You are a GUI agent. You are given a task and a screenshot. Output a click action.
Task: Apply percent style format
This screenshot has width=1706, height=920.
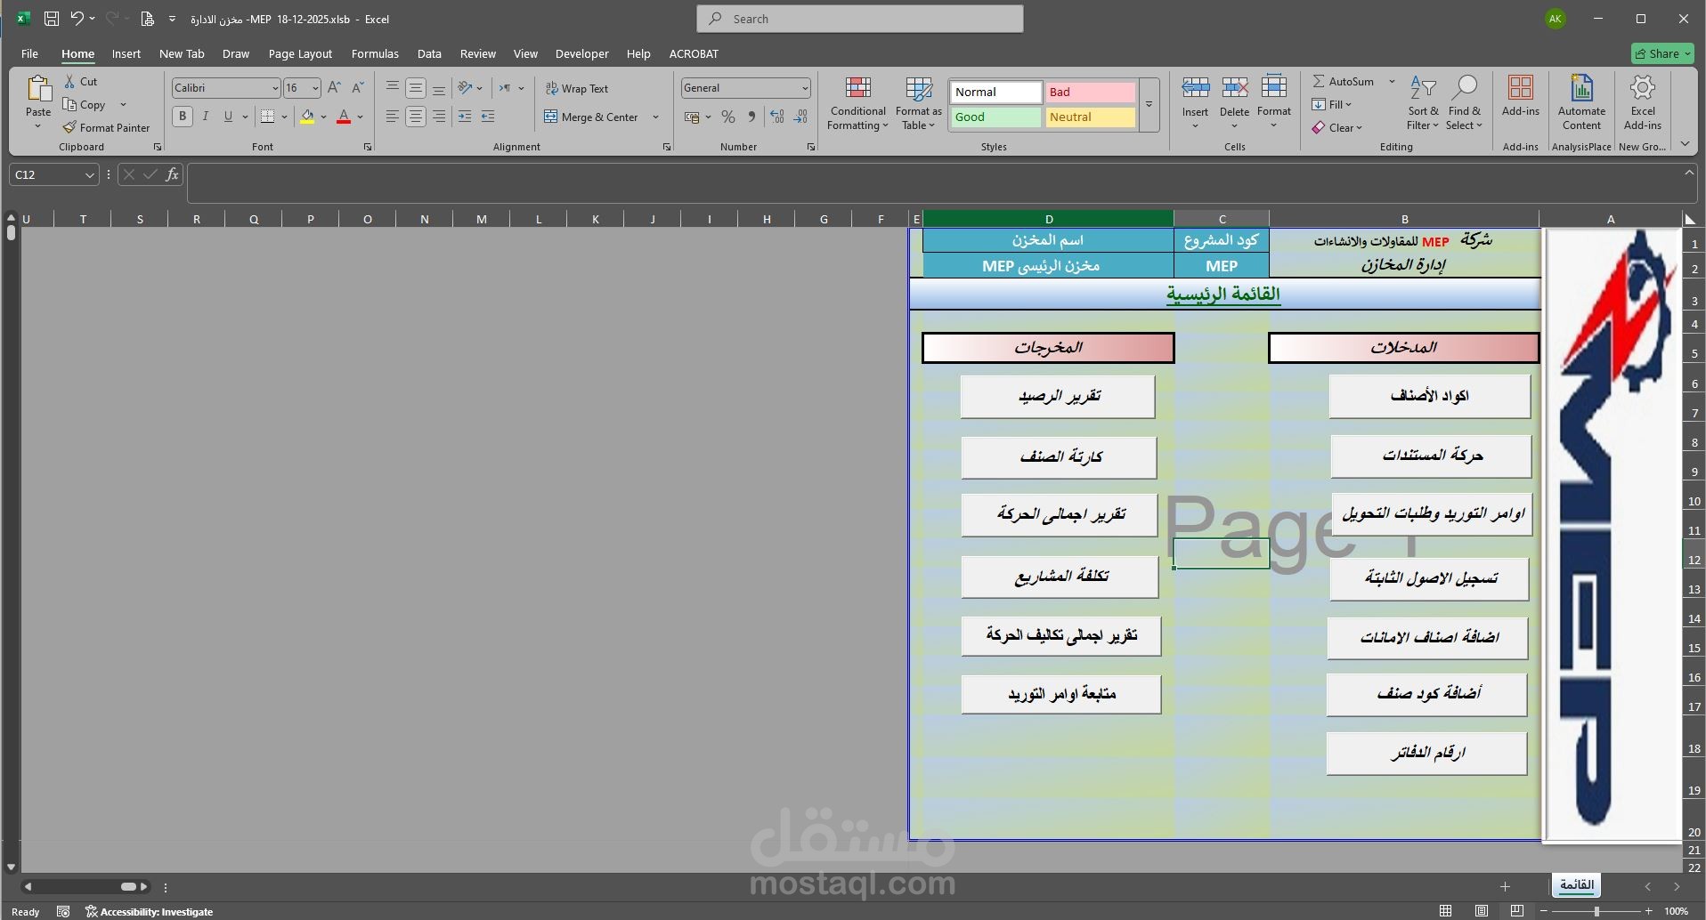pyautogui.click(x=728, y=117)
